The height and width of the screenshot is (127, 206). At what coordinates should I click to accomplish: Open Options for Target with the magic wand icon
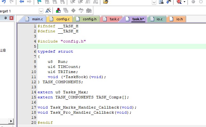tap(48, 11)
